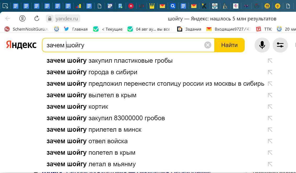The image size is (296, 173).
Task: Insert arrow for 'закупил пластиковые гробы'
Action: (270, 61)
